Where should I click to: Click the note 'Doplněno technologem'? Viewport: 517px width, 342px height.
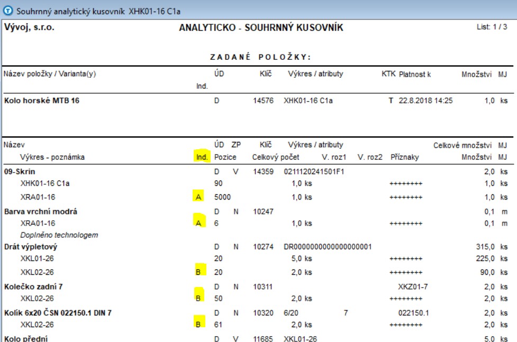pyautogui.click(x=59, y=235)
